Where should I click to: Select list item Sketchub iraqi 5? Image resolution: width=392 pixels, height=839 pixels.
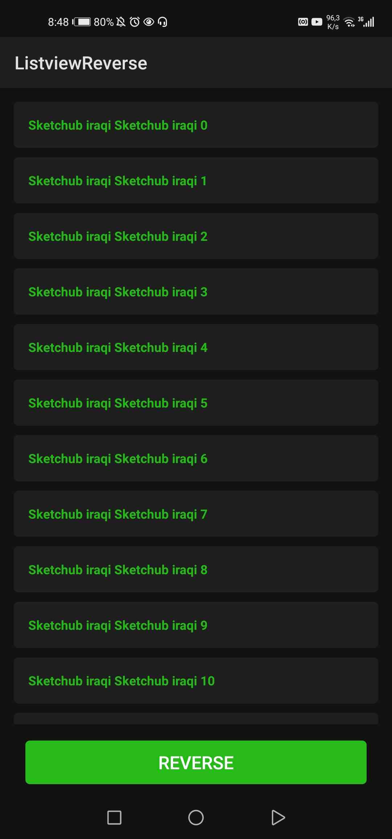tap(196, 403)
